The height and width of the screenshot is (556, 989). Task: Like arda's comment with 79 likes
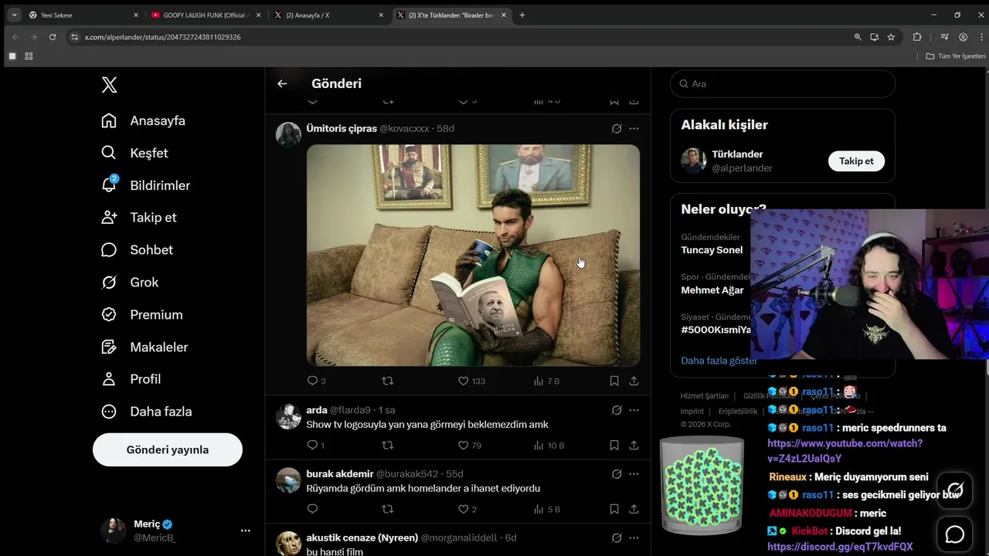point(470,445)
